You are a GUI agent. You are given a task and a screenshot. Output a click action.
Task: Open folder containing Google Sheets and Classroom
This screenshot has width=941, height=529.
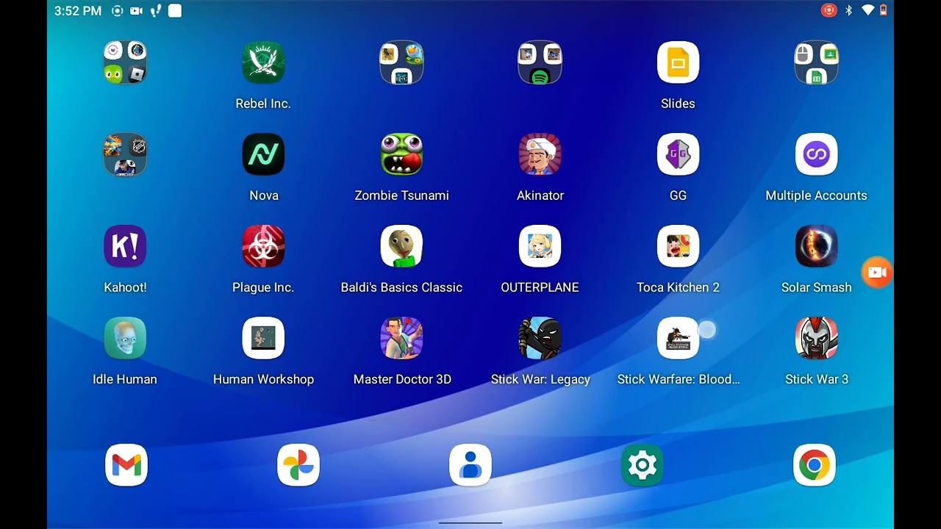point(816,62)
